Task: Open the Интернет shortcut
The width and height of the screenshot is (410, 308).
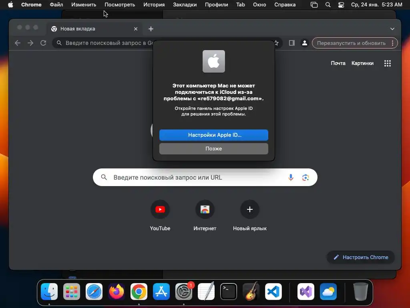Action: pyautogui.click(x=205, y=216)
